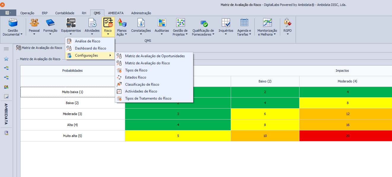Expand Configurações submenu arrow
The width and height of the screenshot is (392, 177).
(x=110, y=55)
